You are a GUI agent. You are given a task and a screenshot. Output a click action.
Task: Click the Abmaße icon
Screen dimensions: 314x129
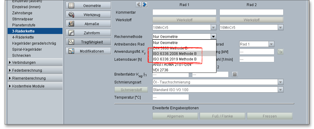(x=71, y=24)
